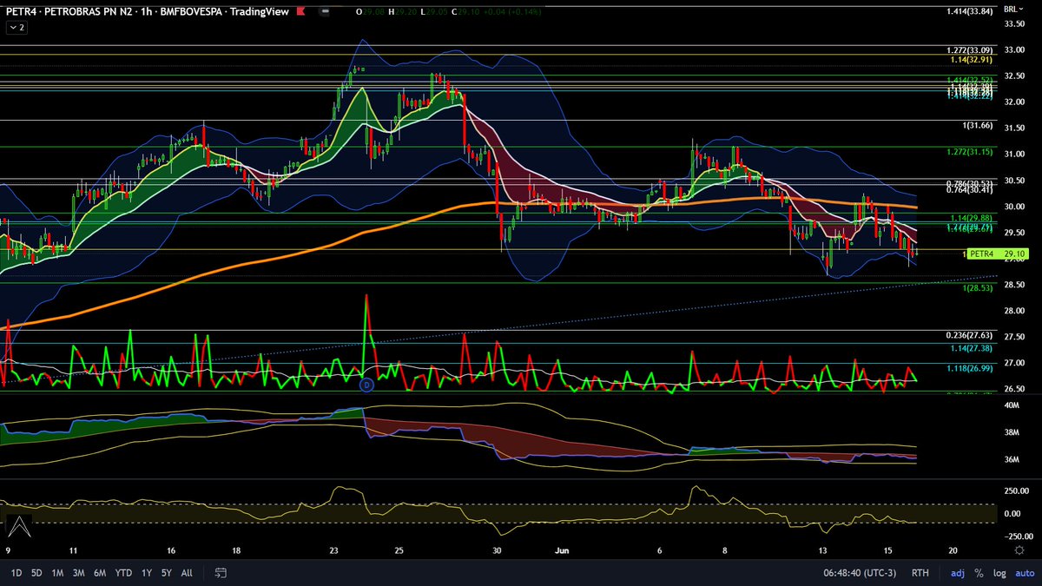Select the 5D date range

36,573
